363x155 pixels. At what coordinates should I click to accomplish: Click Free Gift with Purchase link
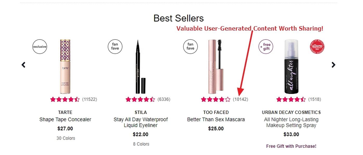pos(291,146)
